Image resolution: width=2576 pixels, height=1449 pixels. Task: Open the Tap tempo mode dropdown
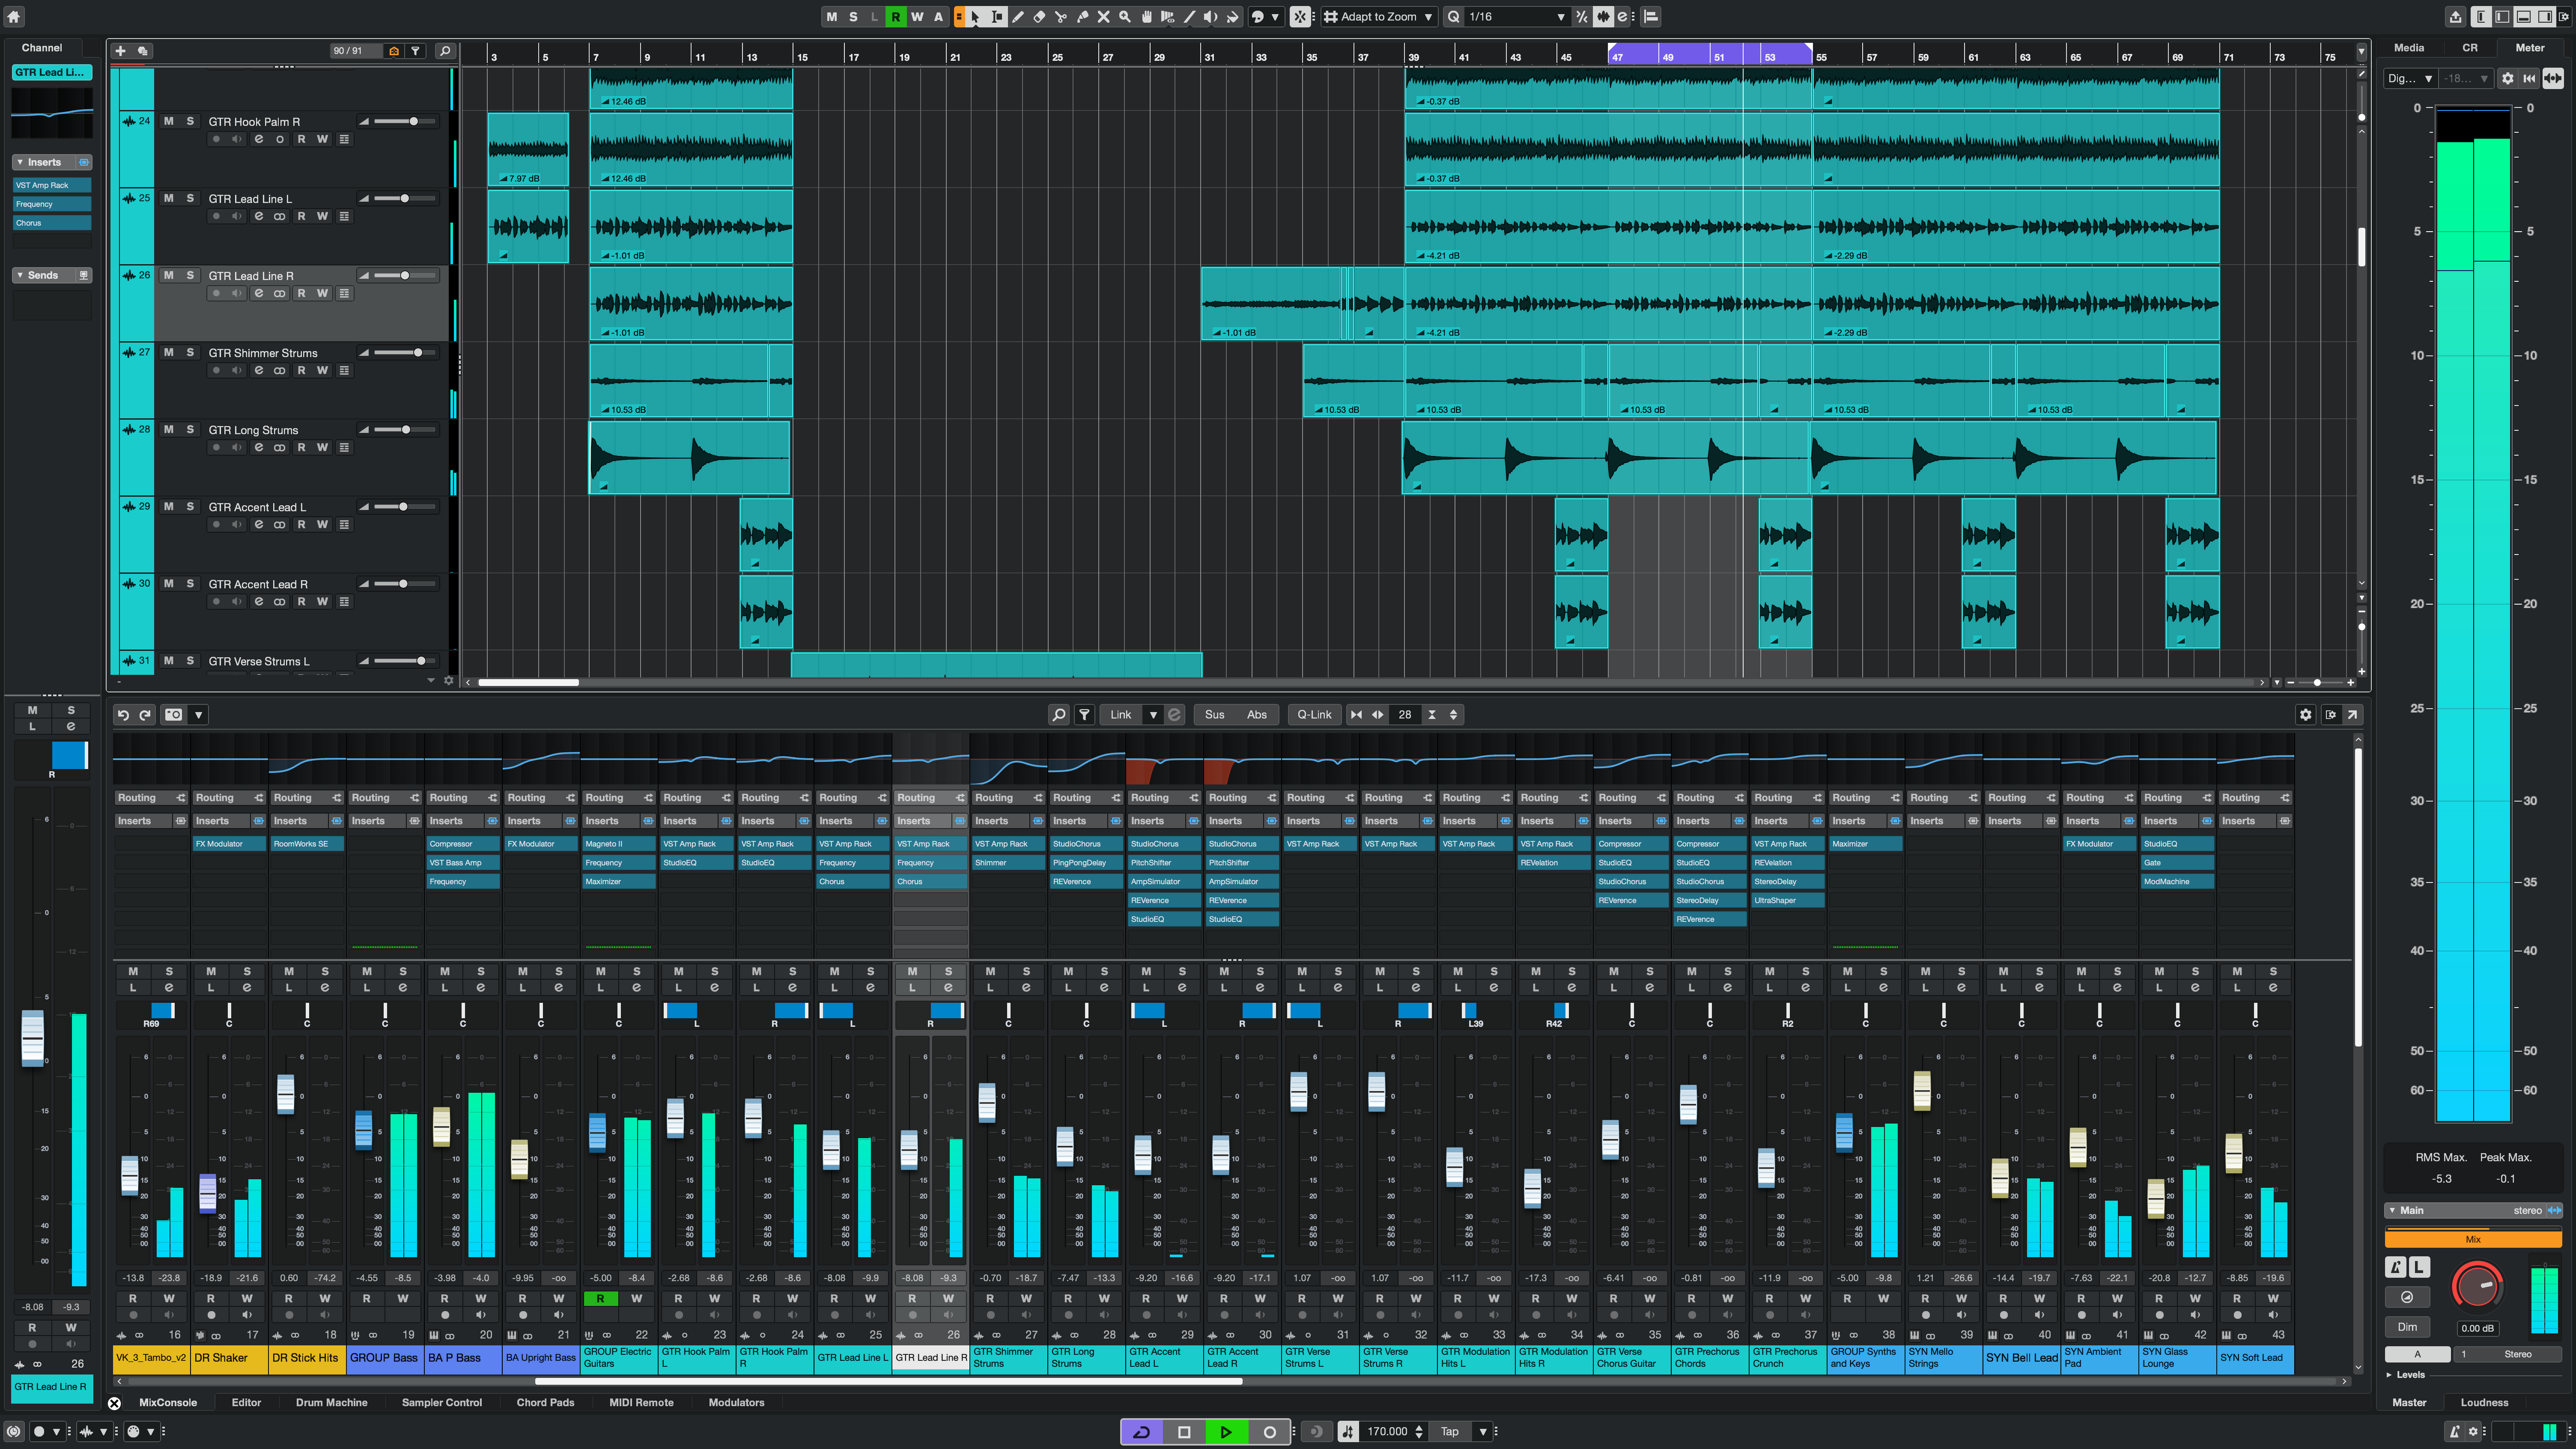(1483, 1431)
